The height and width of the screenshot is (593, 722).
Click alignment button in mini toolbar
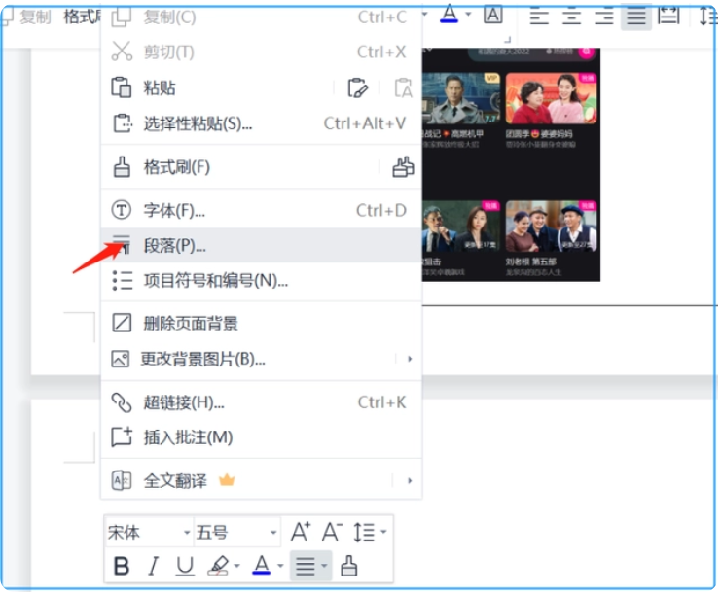tap(305, 566)
